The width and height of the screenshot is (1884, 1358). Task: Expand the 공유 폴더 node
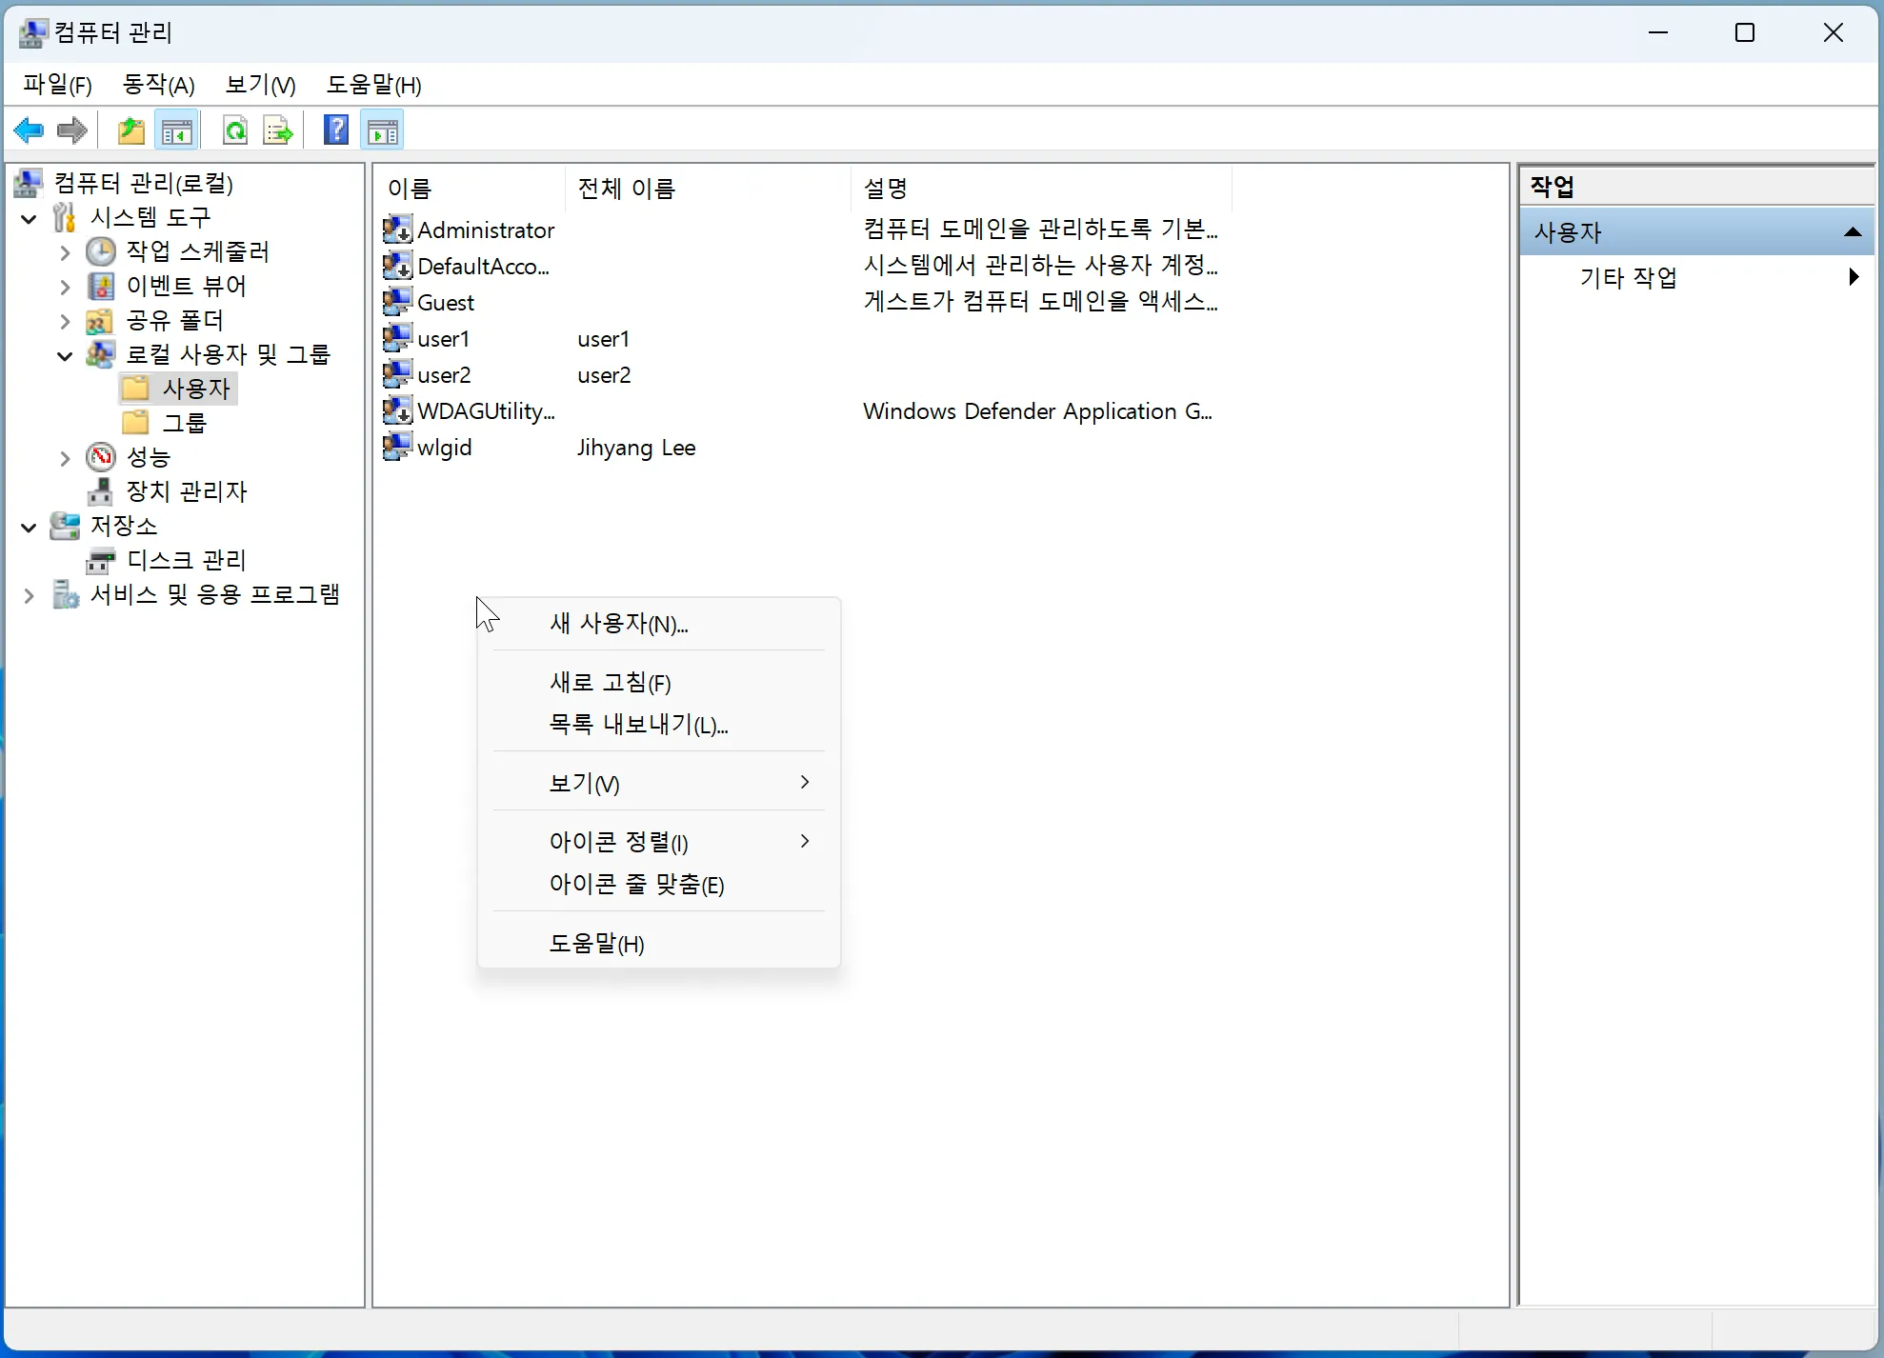[x=65, y=321]
